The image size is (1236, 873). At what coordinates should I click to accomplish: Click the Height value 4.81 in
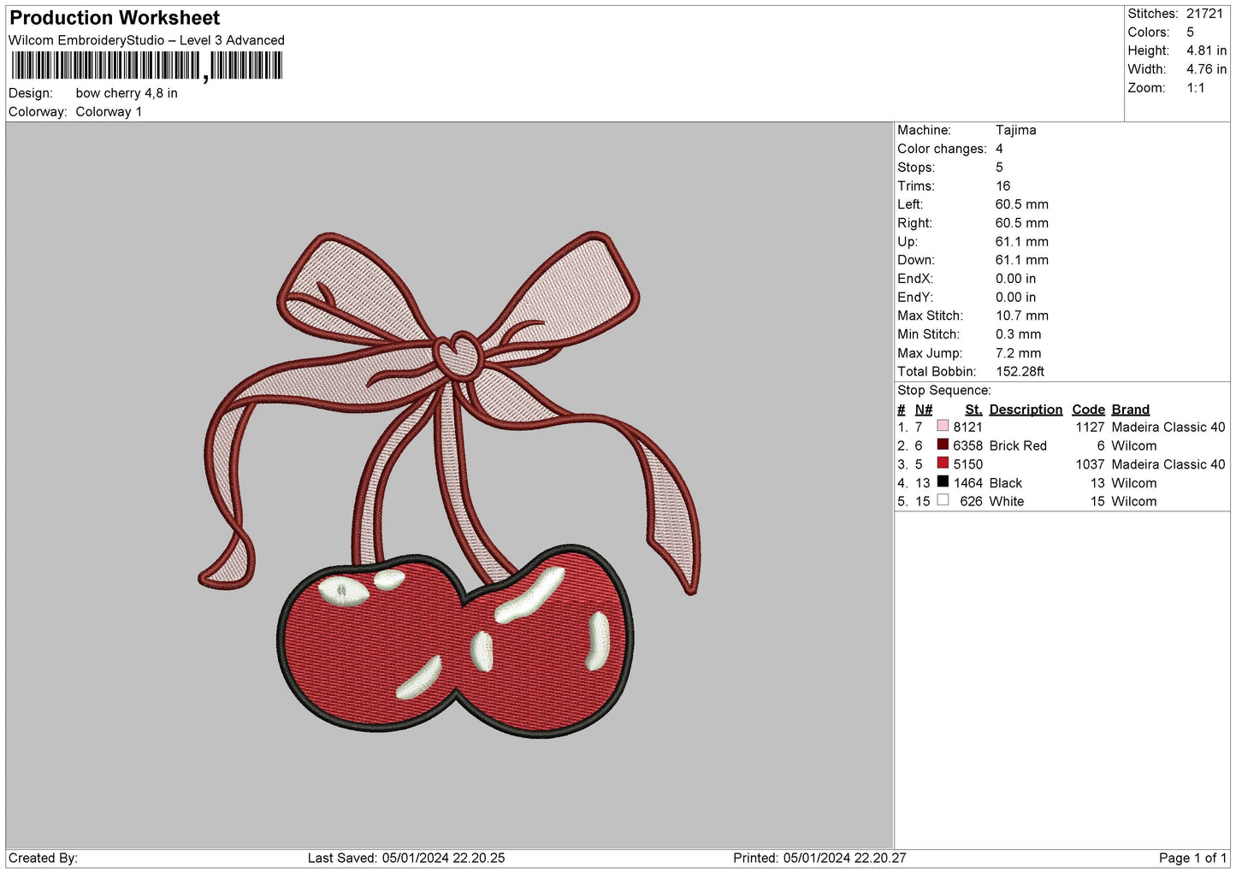click(1206, 50)
